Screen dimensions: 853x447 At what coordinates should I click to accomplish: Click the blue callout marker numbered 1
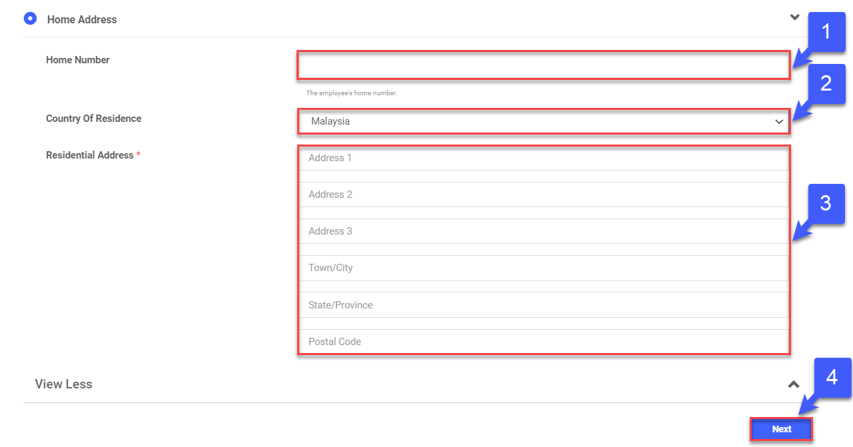826,31
